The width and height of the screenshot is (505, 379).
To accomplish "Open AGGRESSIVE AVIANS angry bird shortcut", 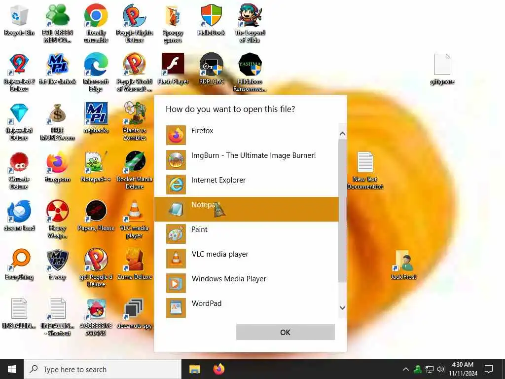I will pyautogui.click(x=96, y=317).
